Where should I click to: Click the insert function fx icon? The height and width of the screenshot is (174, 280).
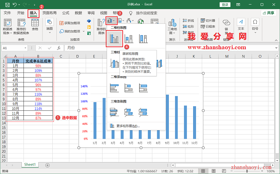59,48
